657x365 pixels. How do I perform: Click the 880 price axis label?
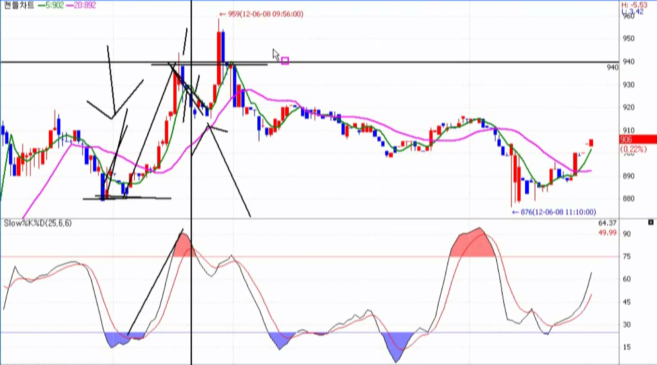coord(628,199)
